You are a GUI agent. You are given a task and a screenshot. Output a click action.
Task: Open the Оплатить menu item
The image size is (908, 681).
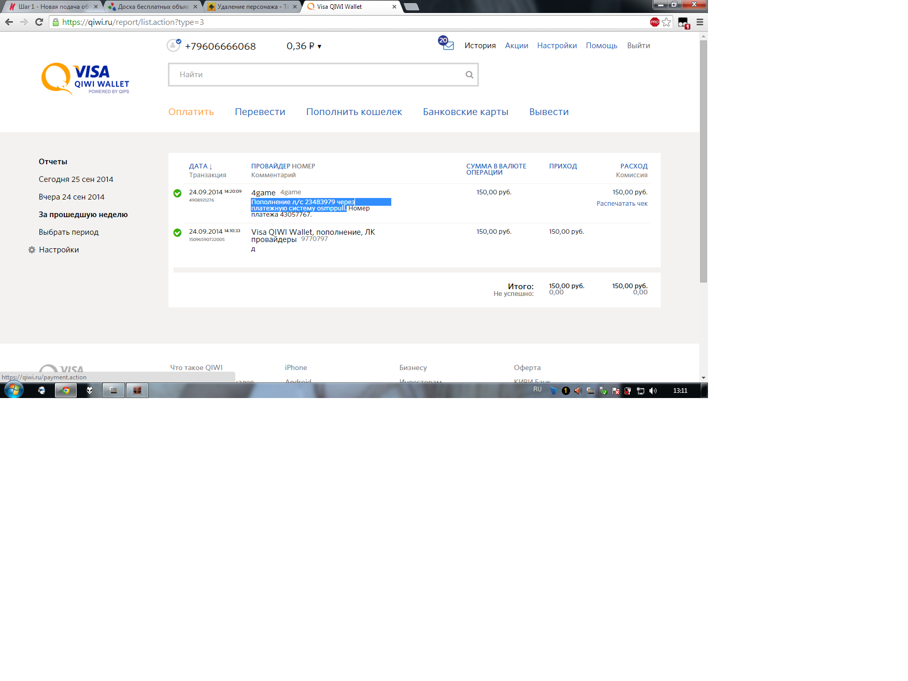coord(191,112)
